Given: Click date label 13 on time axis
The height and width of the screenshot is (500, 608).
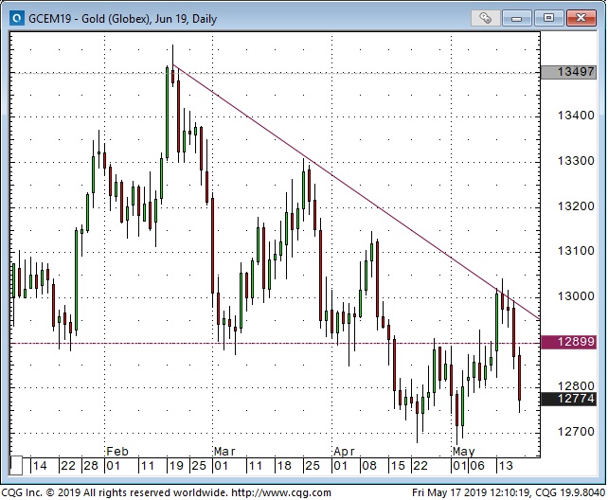Looking at the screenshot, I should [506, 466].
